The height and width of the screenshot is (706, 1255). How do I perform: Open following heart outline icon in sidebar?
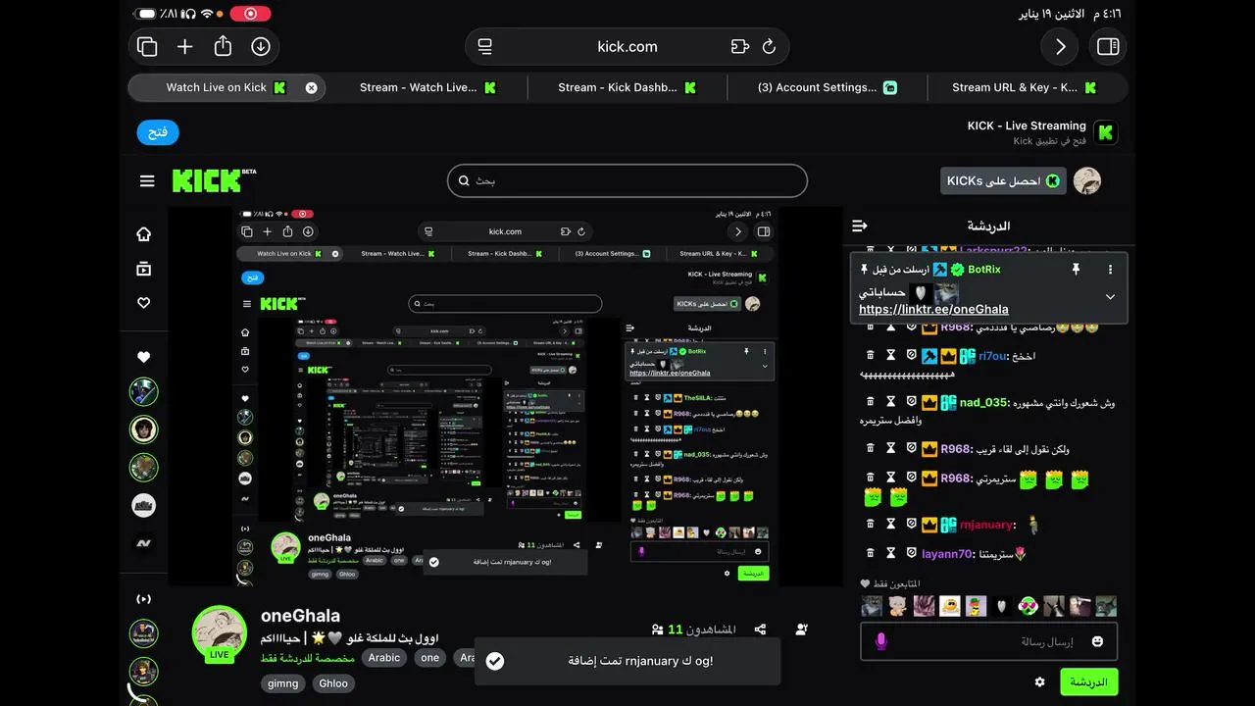pos(144,303)
